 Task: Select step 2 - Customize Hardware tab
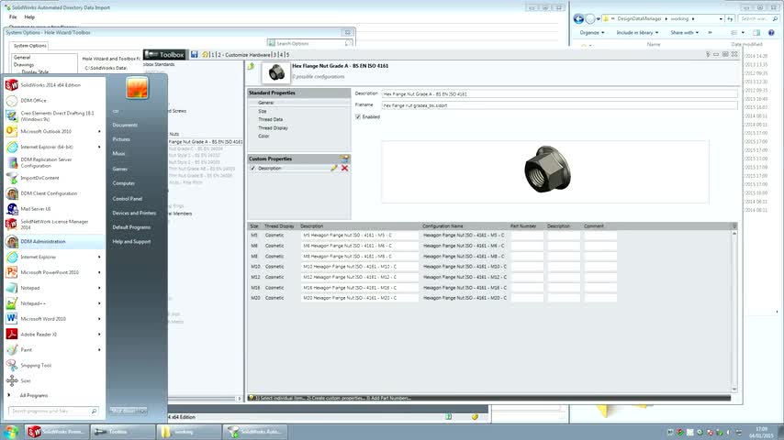(x=244, y=54)
